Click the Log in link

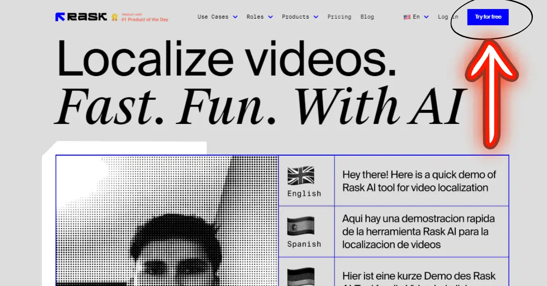[448, 17]
